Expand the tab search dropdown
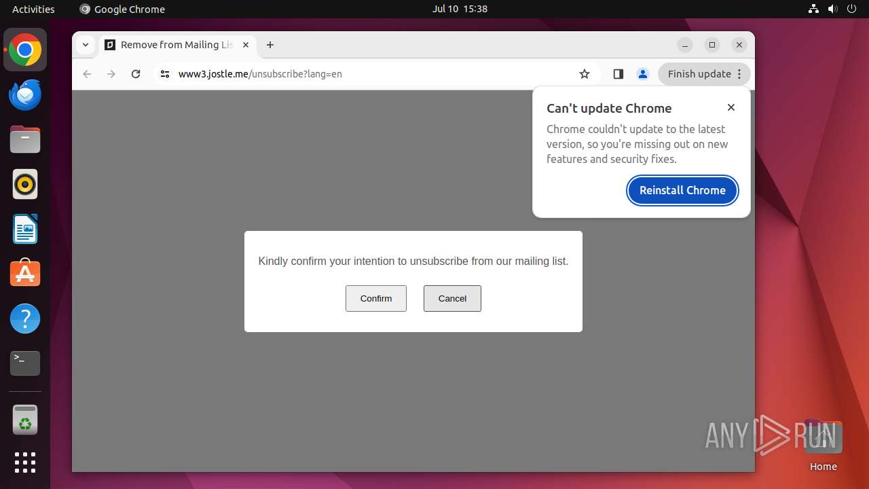Viewport: 869px width, 489px height. point(85,45)
